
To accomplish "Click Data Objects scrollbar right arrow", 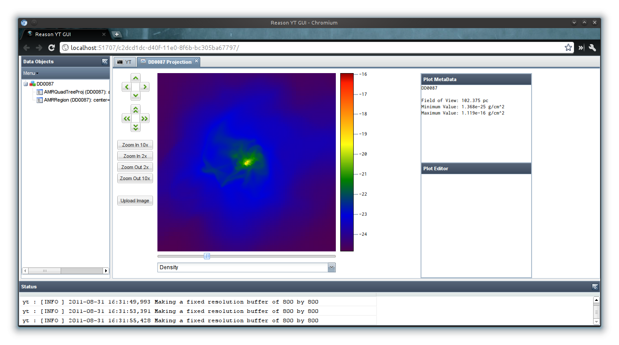I will 106,271.
